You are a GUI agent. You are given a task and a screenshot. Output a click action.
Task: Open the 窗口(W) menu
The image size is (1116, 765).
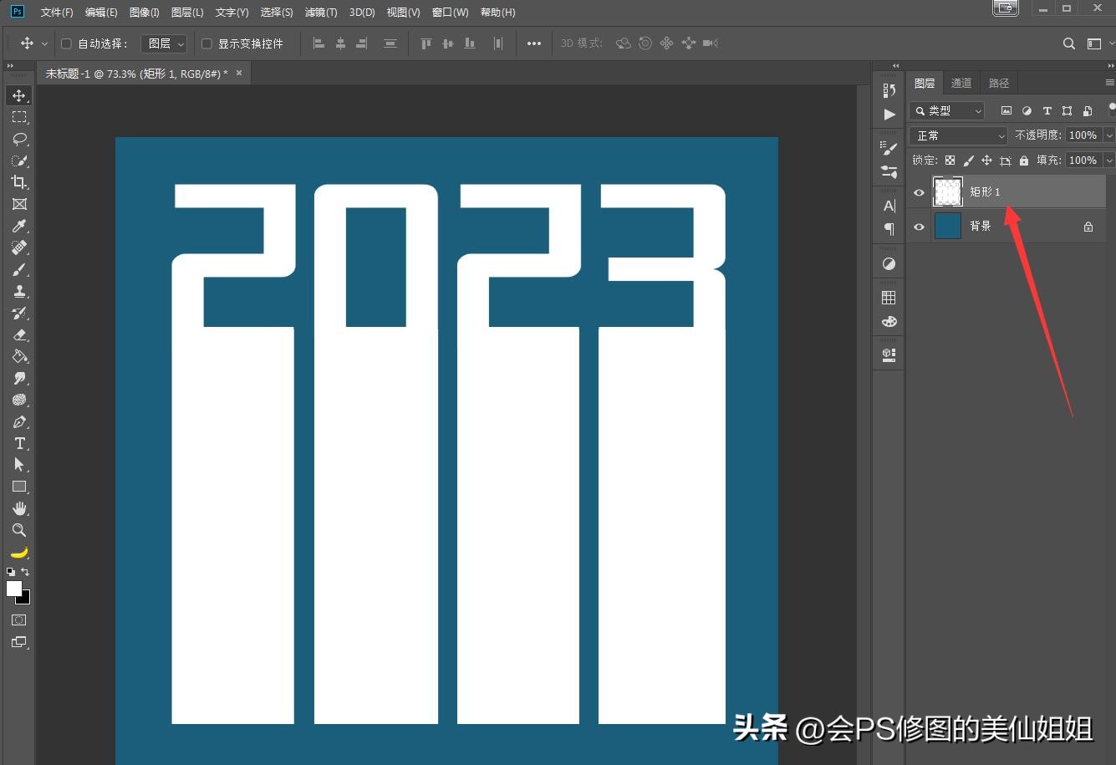click(451, 13)
